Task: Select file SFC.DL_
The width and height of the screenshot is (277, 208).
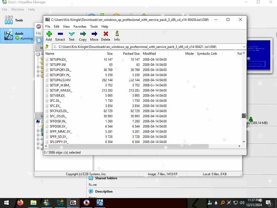Action: (x=55, y=100)
